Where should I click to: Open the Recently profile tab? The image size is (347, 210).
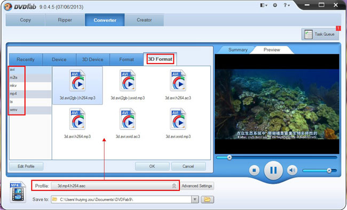(x=26, y=60)
